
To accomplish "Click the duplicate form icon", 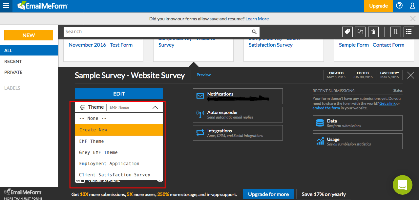I will point(360,32).
